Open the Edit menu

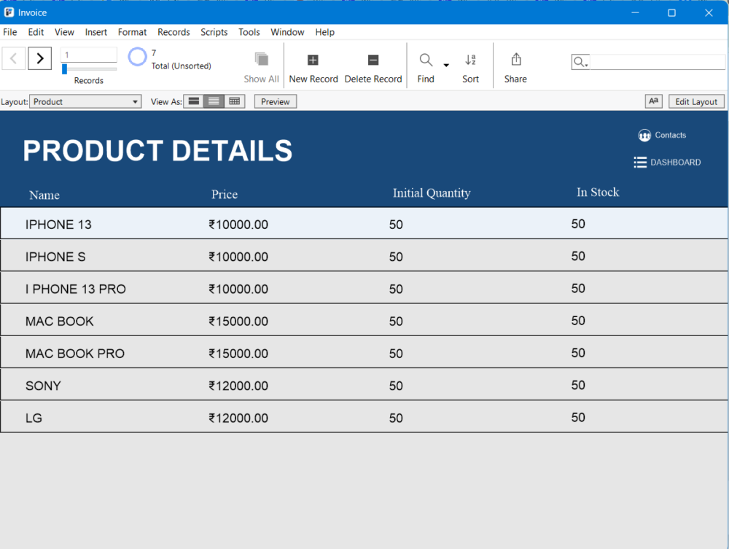[36, 32]
